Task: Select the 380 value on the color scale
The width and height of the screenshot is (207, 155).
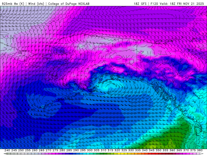Action: (x=199, y=150)
